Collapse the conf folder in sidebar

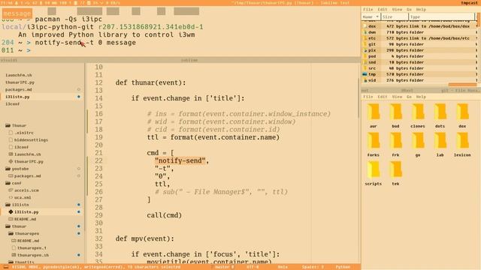(x=8, y=183)
